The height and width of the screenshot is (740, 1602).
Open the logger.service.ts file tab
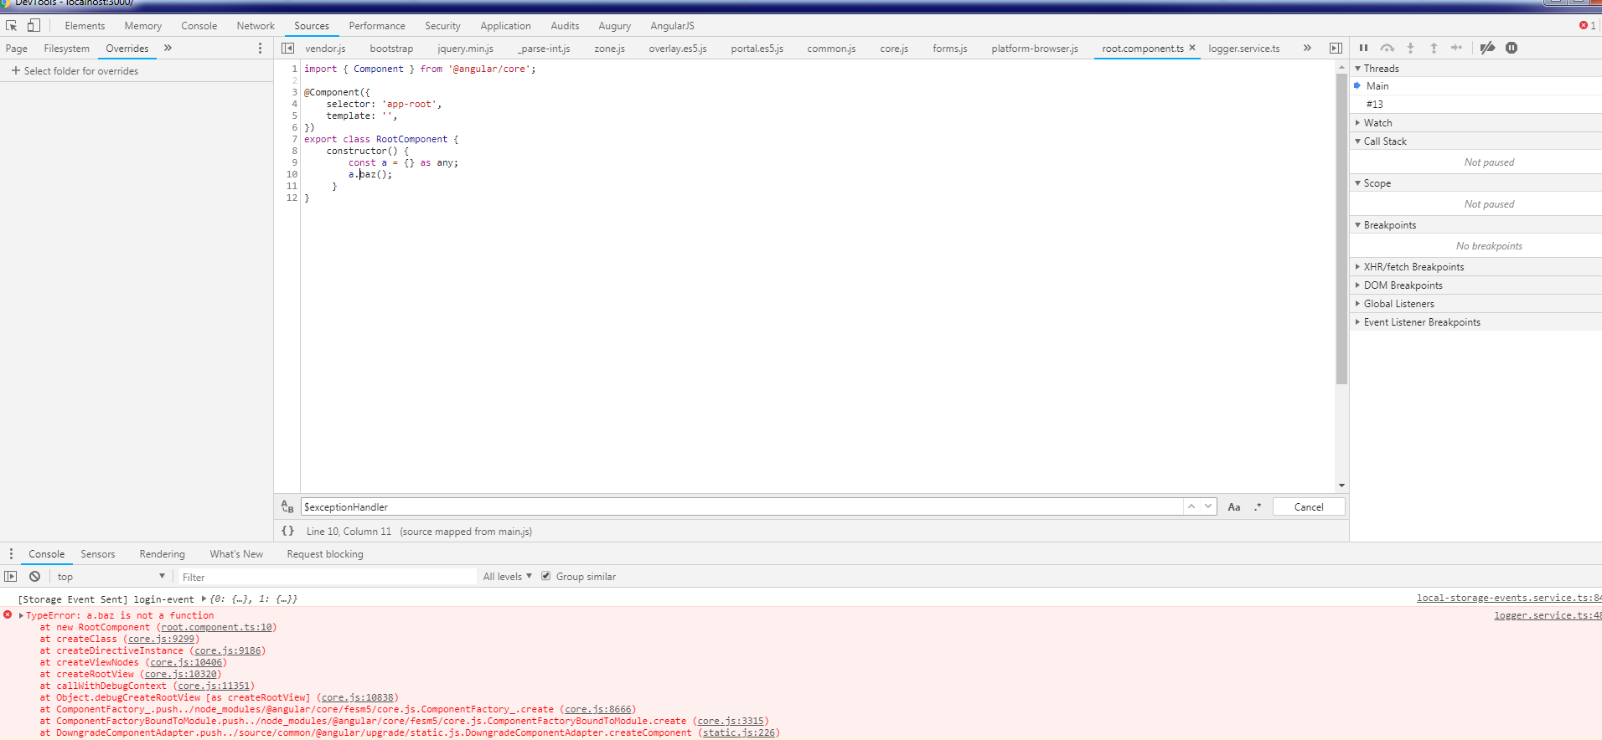pos(1243,49)
